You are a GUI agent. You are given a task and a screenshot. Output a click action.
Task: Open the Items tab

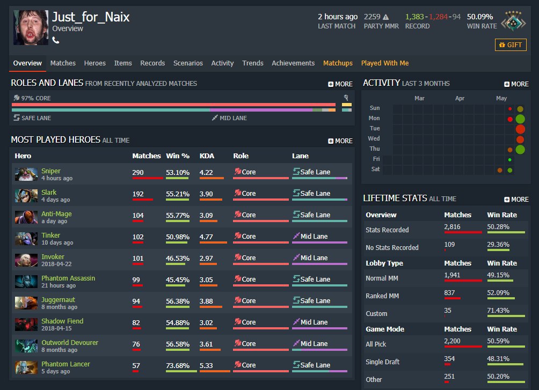[123, 63]
